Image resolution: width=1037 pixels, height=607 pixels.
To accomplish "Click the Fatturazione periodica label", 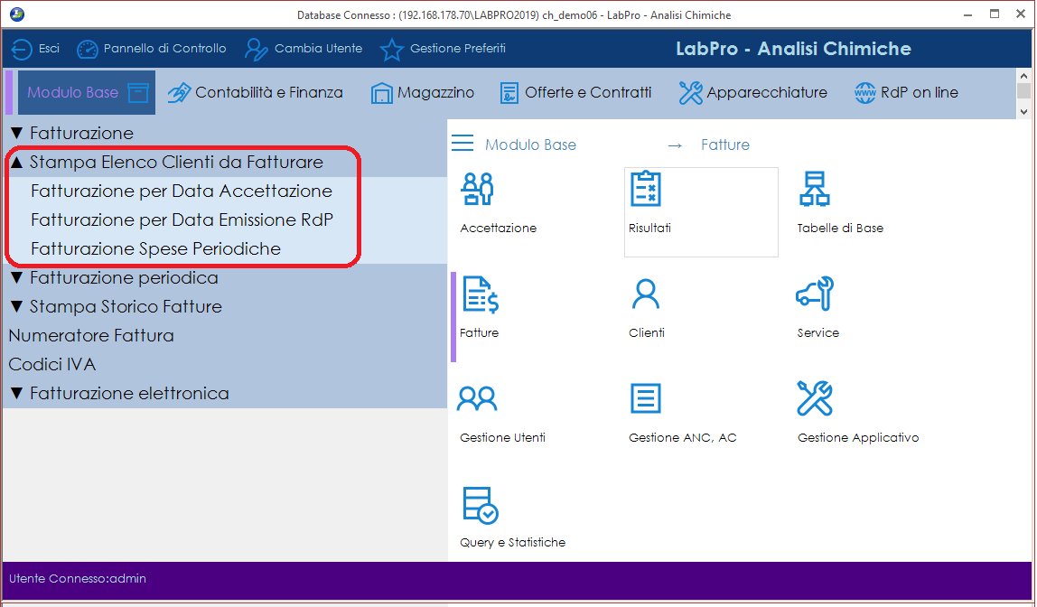I will (x=124, y=277).
